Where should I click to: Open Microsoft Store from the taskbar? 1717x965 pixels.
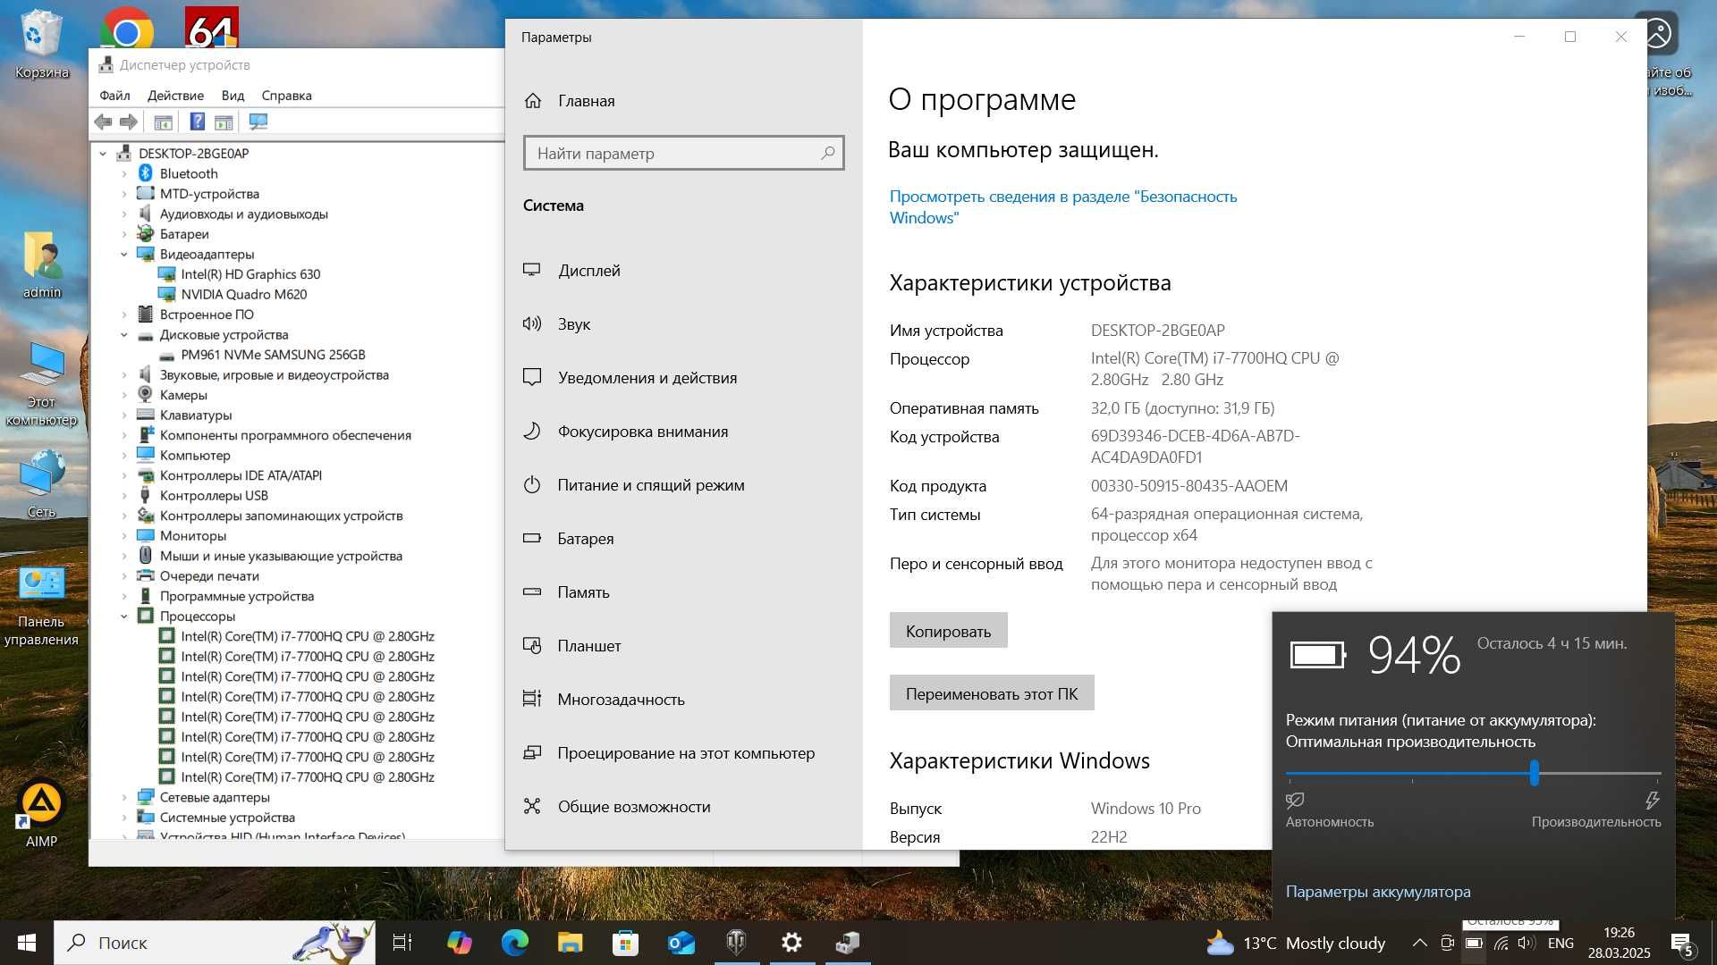[625, 943]
